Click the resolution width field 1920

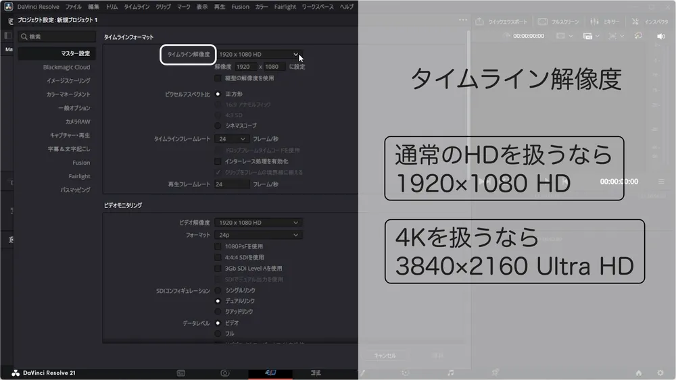[x=245, y=67]
